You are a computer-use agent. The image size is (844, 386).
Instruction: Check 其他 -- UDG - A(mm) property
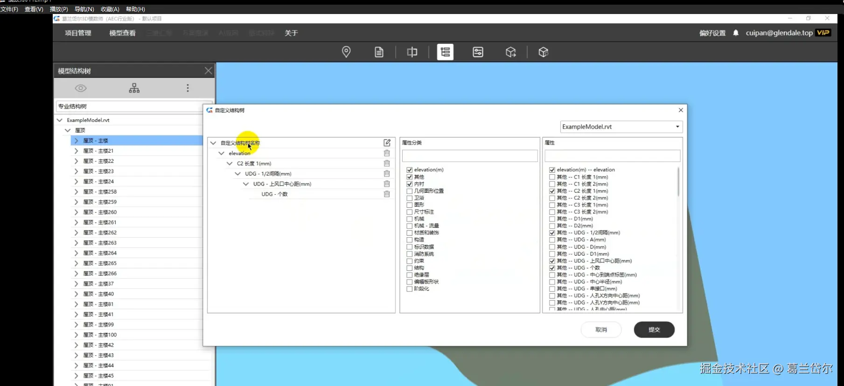(x=552, y=240)
